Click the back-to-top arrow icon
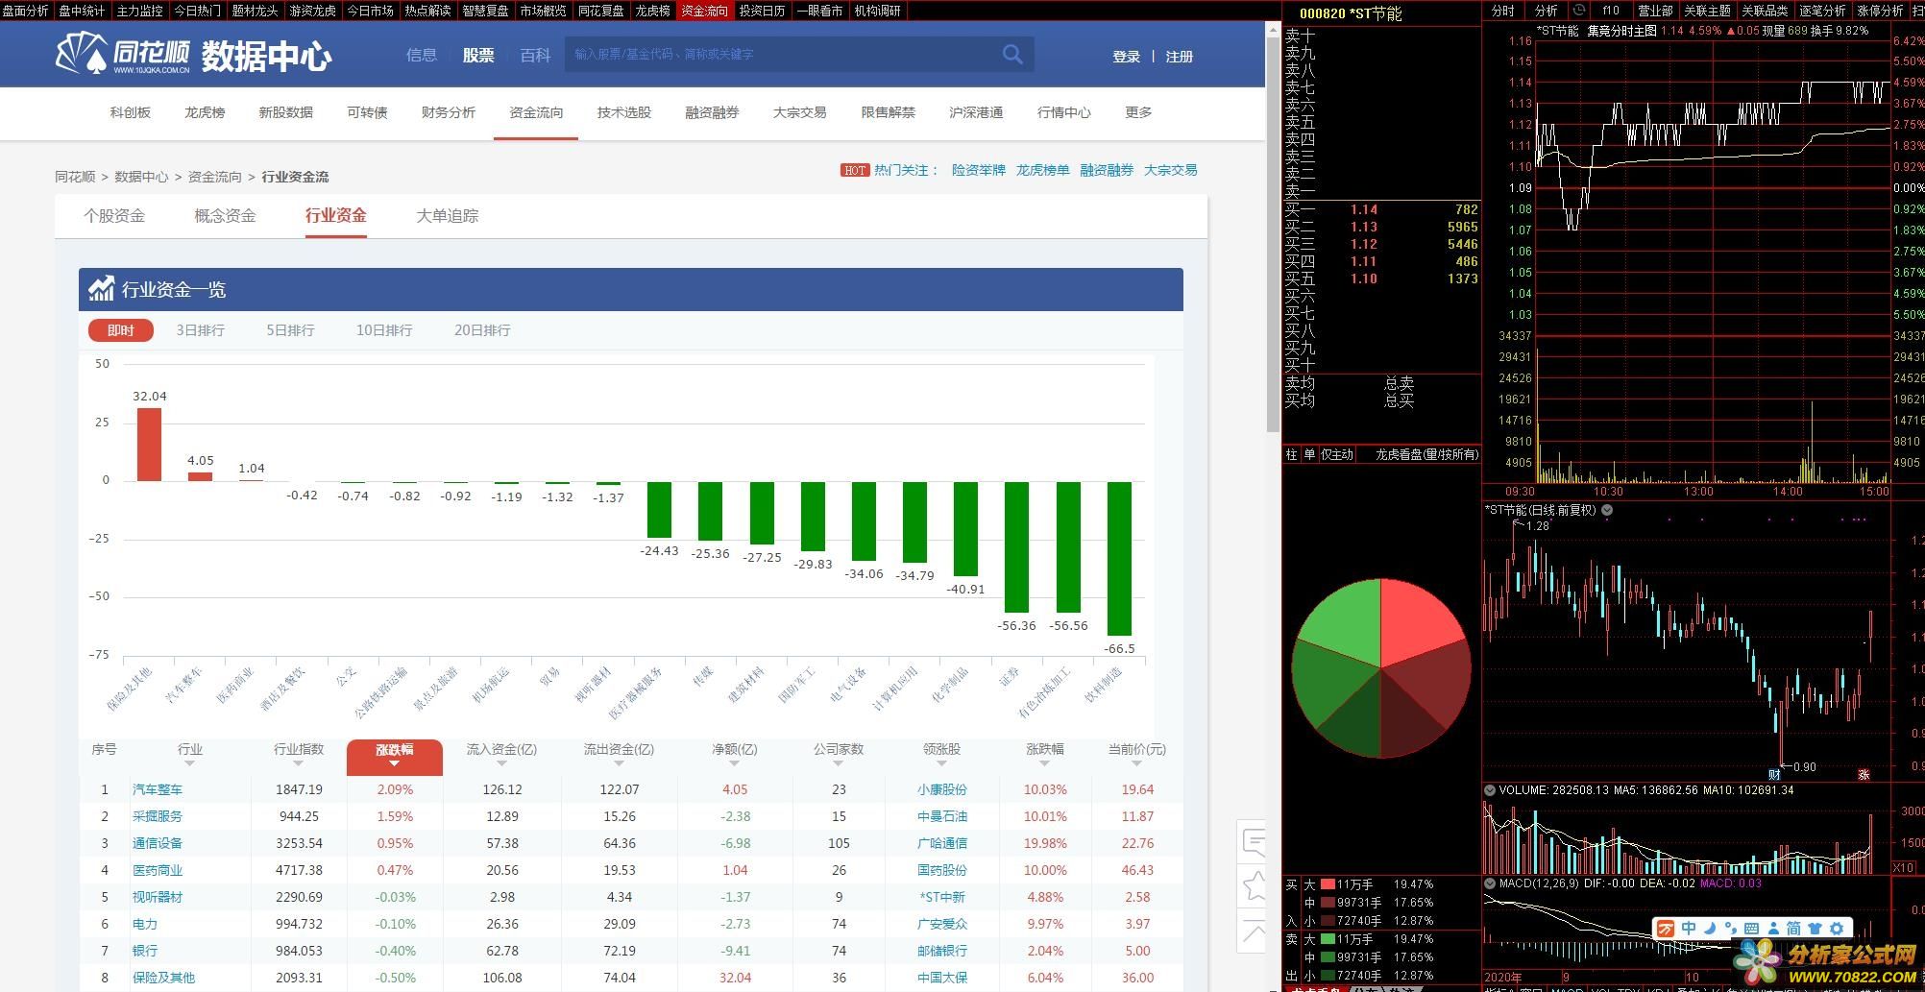The height and width of the screenshot is (992, 1925). coord(1254,931)
